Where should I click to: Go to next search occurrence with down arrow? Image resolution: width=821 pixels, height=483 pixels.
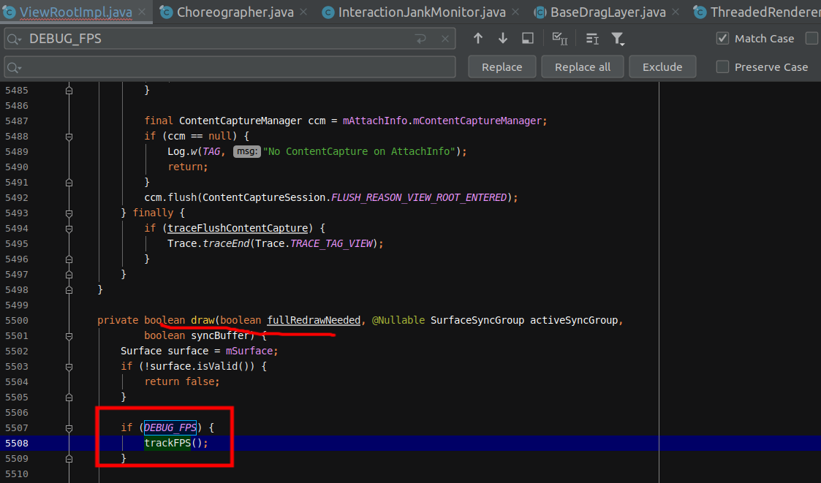pyautogui.click(x=503, y=38)
